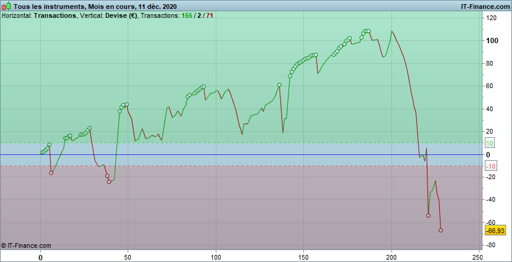Click the green winning count '155'
The width and height of the screenshot is (512, 262).
(187, 15)
